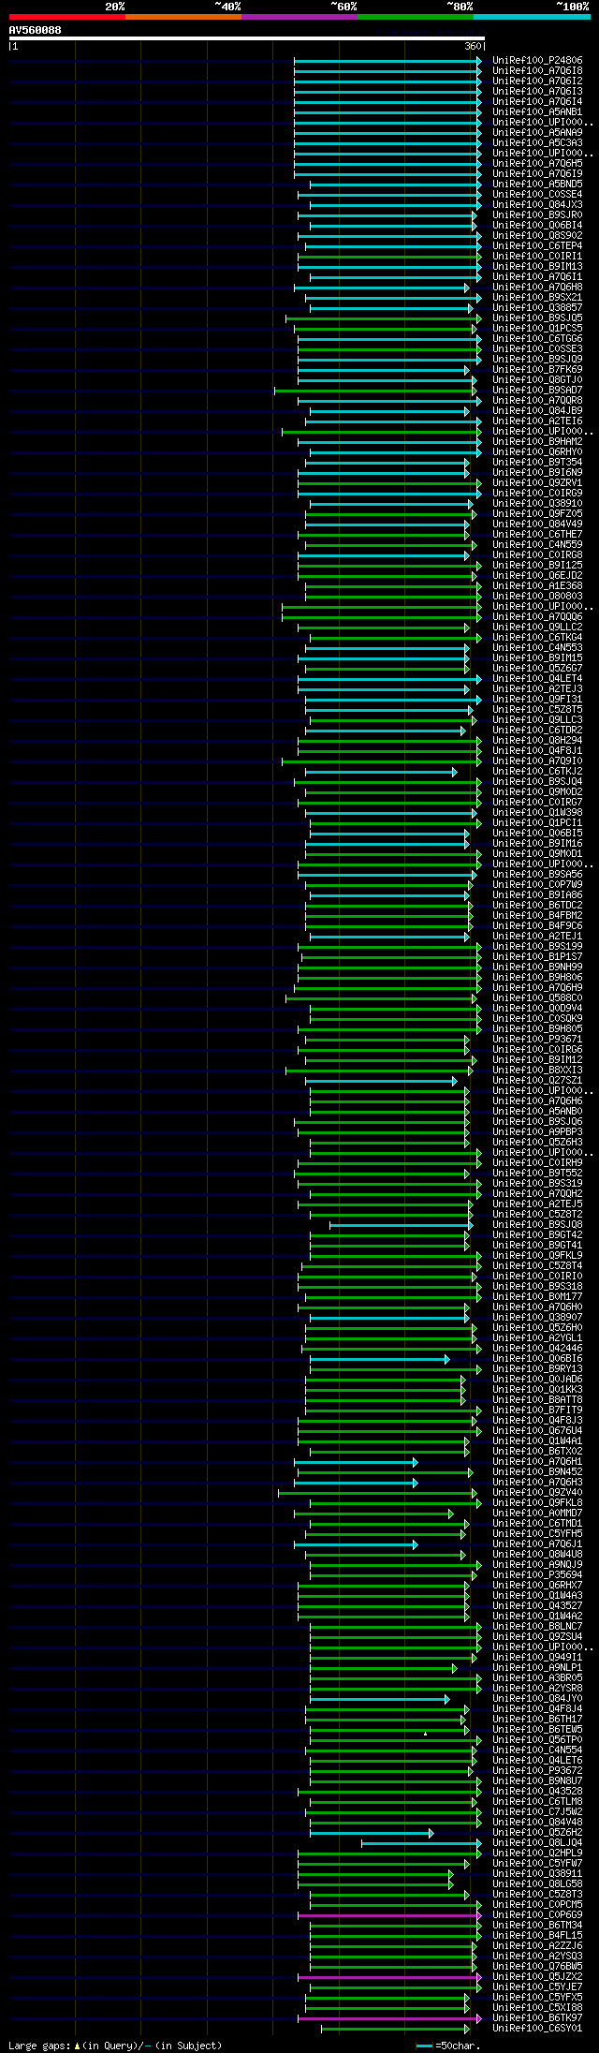599x2053 pixels.
Task: Select the UniRef100_C6TEP4 label
Action: click(537, 246)
